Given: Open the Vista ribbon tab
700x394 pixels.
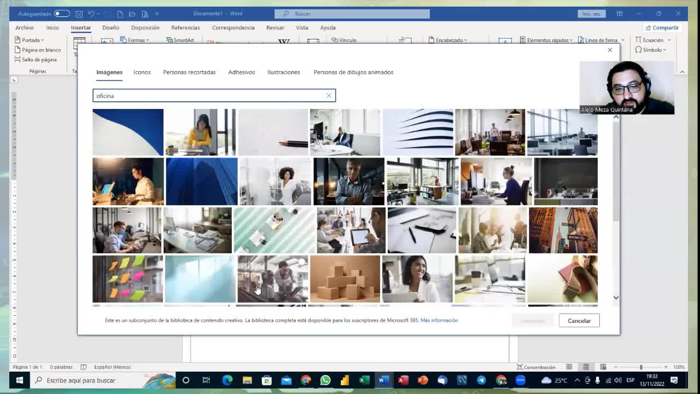Looking at the screenshot, I should pos(302,27).
